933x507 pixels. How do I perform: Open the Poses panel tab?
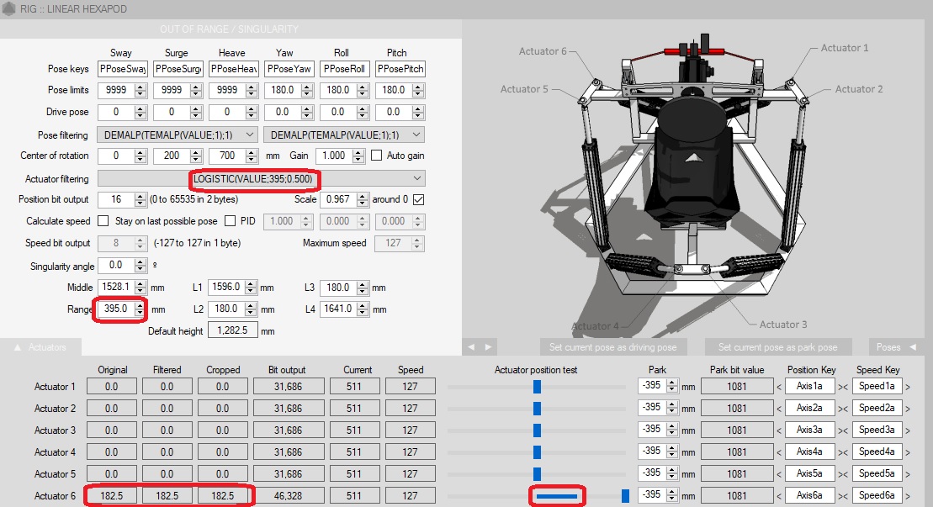896,347
